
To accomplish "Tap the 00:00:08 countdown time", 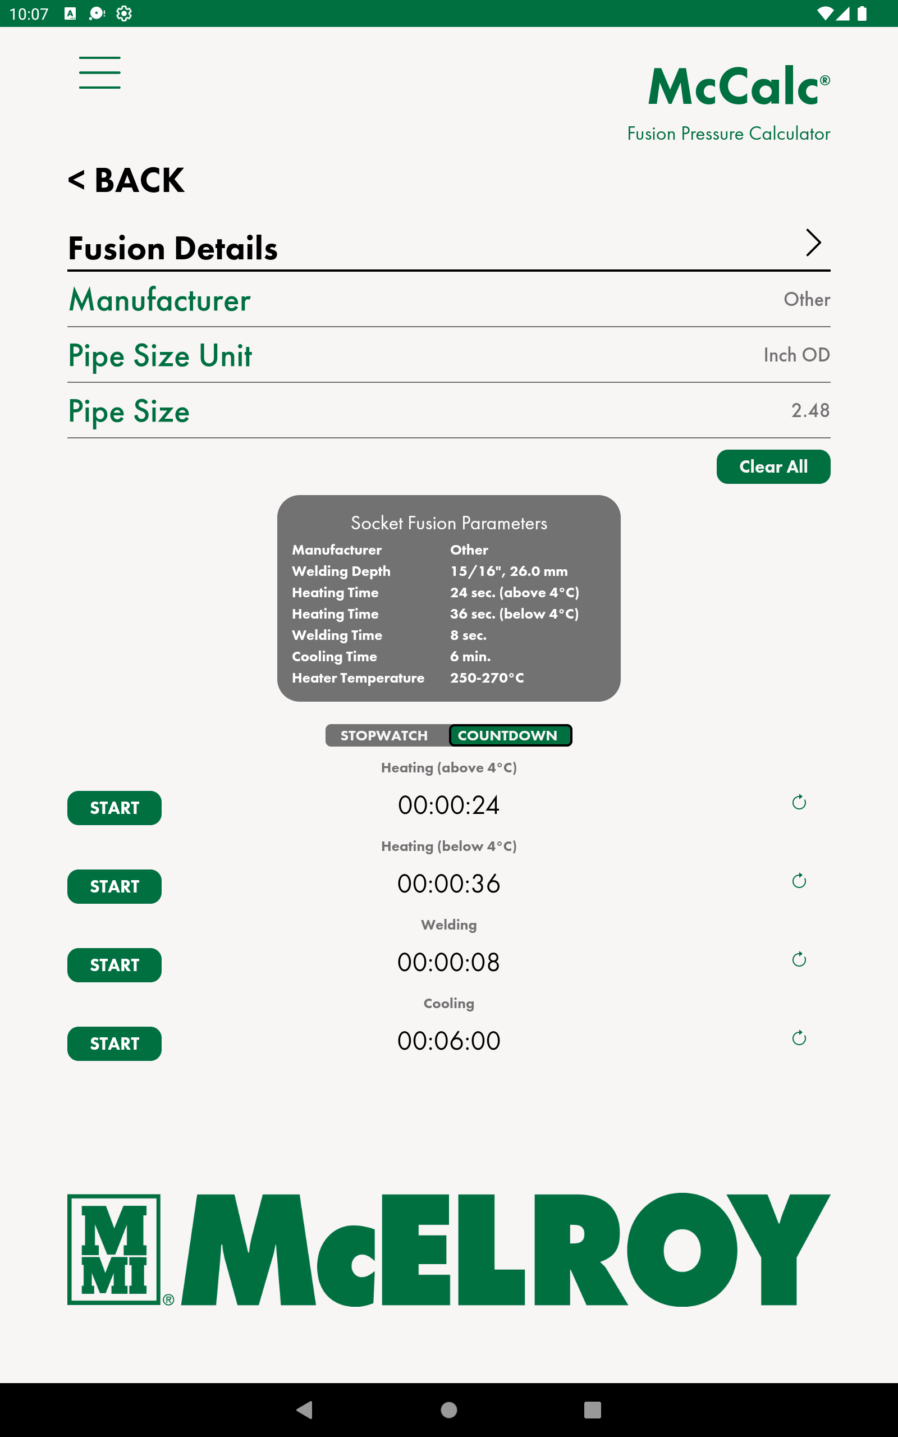I will pyautogui.click(x=449, y=962).
